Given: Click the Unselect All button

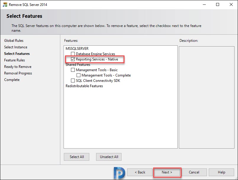Looking at the screenshot, I should pyautogui.click(x=109, y=157).
